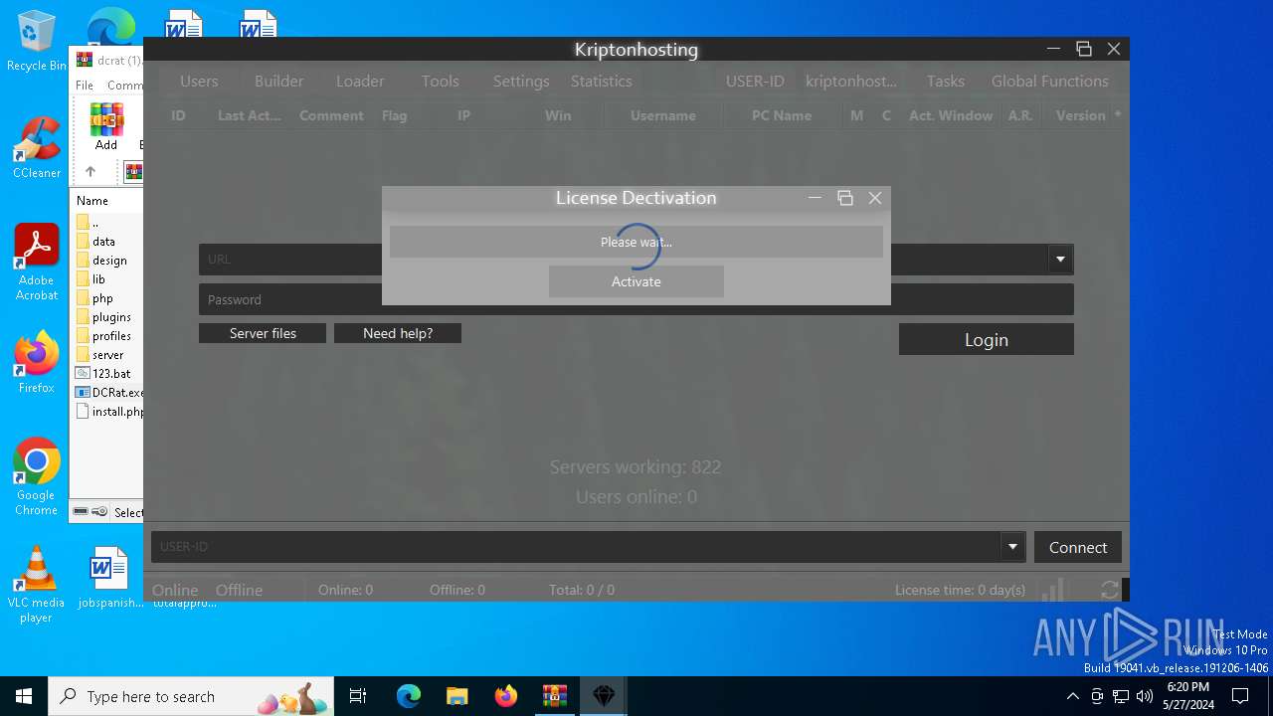Image resolution: width=1273 pixels, height=716 pixels.
Task: Open the VLC media player desktop shortcut
Action: tap(37, 585)
